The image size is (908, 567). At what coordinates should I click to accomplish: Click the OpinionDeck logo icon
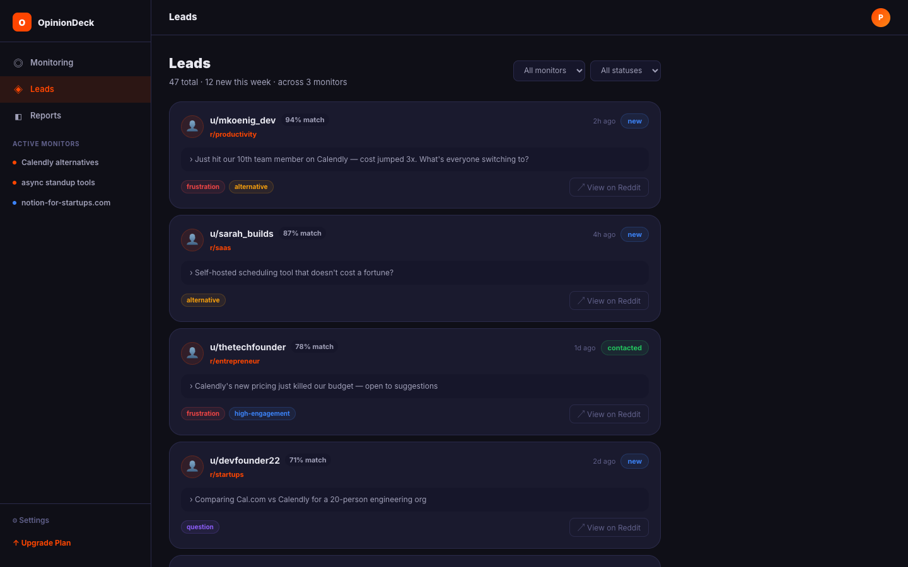click(21, 22)
